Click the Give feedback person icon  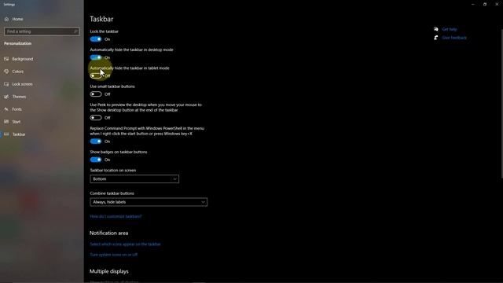coord(435,38)
